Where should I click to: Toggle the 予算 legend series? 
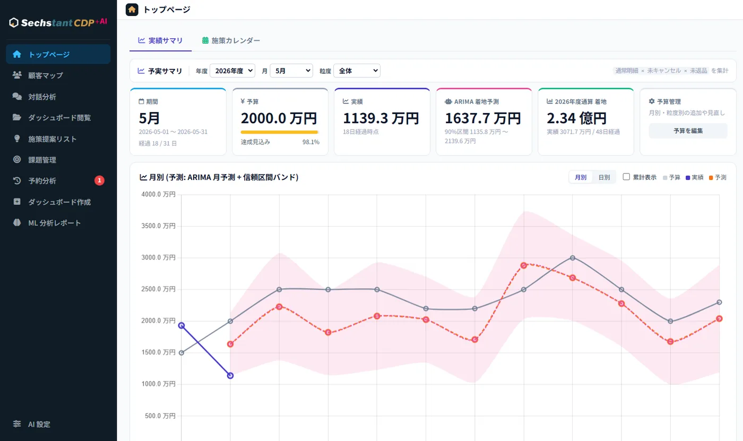[x=671, y=177]
